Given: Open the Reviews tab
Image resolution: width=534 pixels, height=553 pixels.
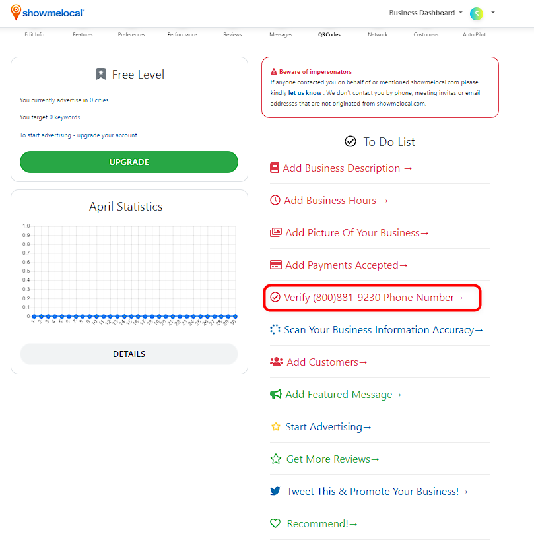Looking at the screenshot, I should coord(232,34).
